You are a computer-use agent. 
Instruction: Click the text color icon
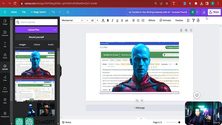click(103, 20)
